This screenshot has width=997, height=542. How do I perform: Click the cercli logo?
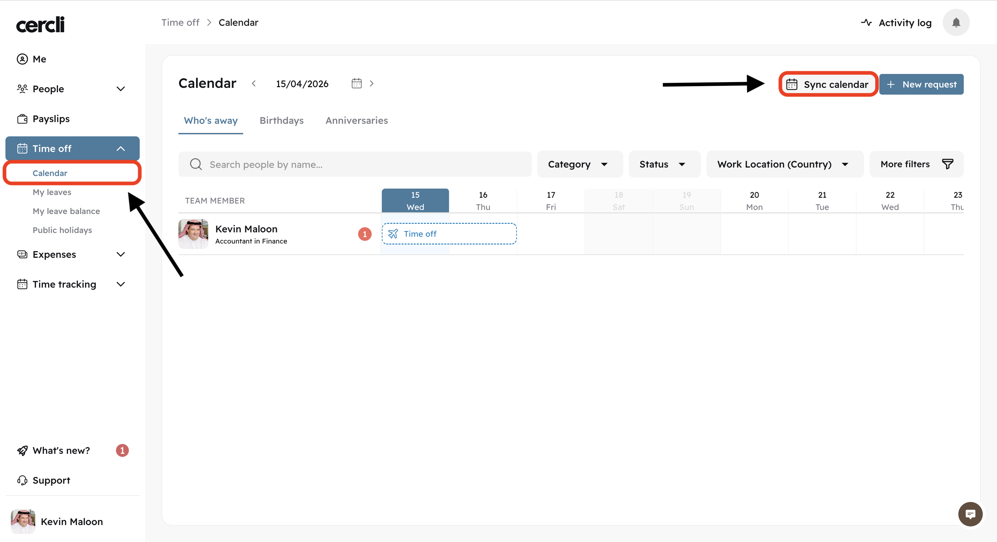[x=40, y=25]
